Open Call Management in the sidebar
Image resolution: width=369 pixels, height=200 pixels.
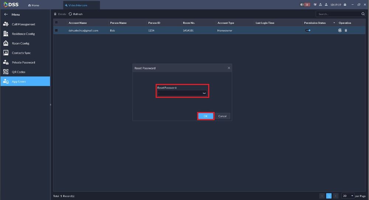pyautogui.click(x=23, y=24)
